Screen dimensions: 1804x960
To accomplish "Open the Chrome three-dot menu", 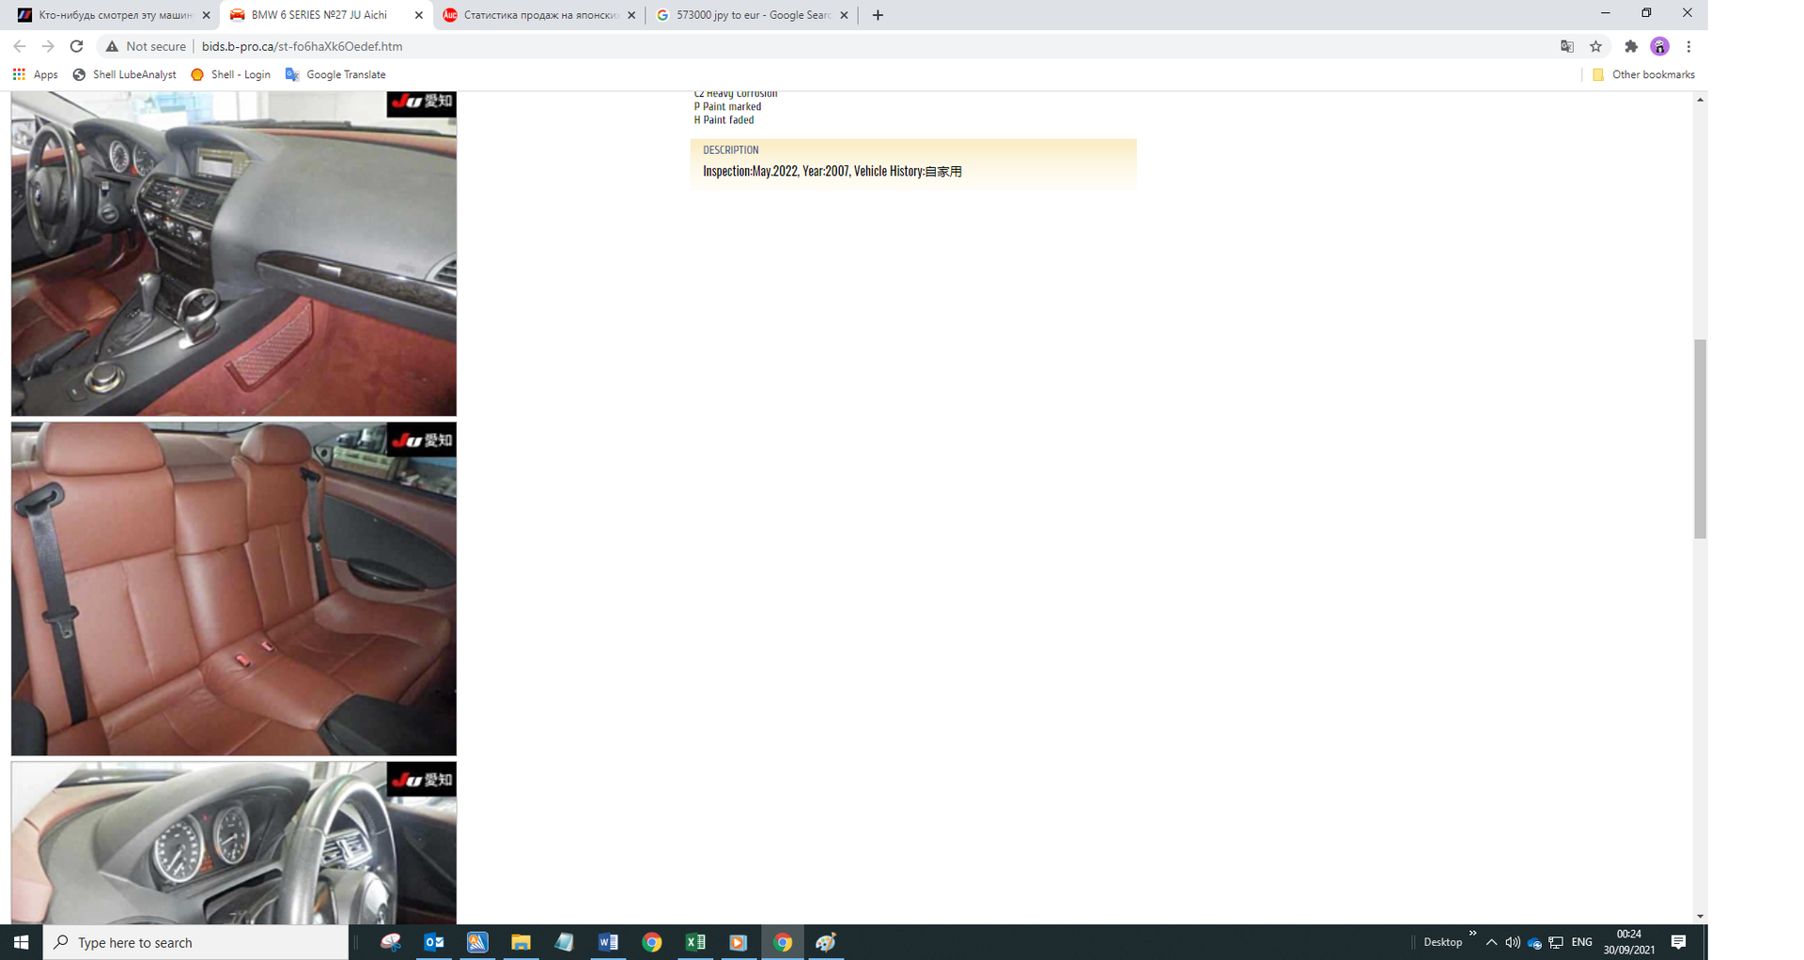I will click(1688, 46).
